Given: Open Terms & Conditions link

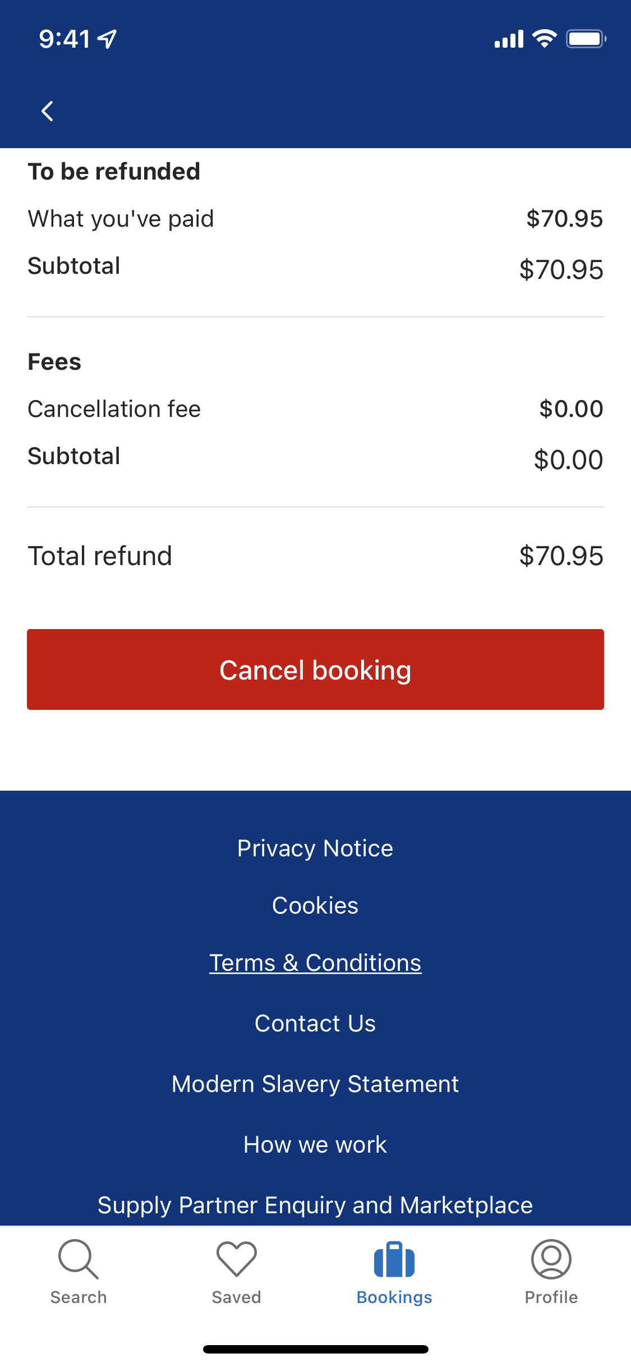Looking at the screenshot, I should click(x=315, y=963).
